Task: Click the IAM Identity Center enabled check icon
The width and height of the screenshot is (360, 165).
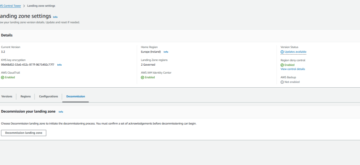Action: [x=143, y=77]
